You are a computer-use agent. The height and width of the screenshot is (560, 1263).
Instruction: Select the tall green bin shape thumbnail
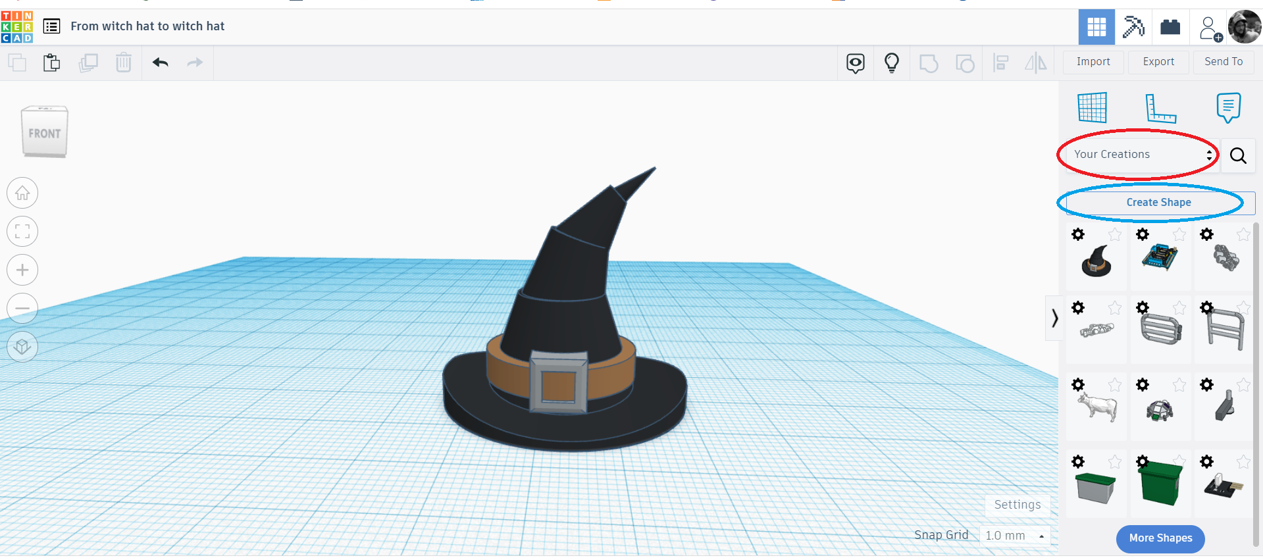pos(1160,482)
